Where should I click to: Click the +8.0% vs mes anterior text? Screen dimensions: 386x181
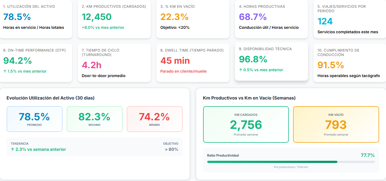[103, 27]
